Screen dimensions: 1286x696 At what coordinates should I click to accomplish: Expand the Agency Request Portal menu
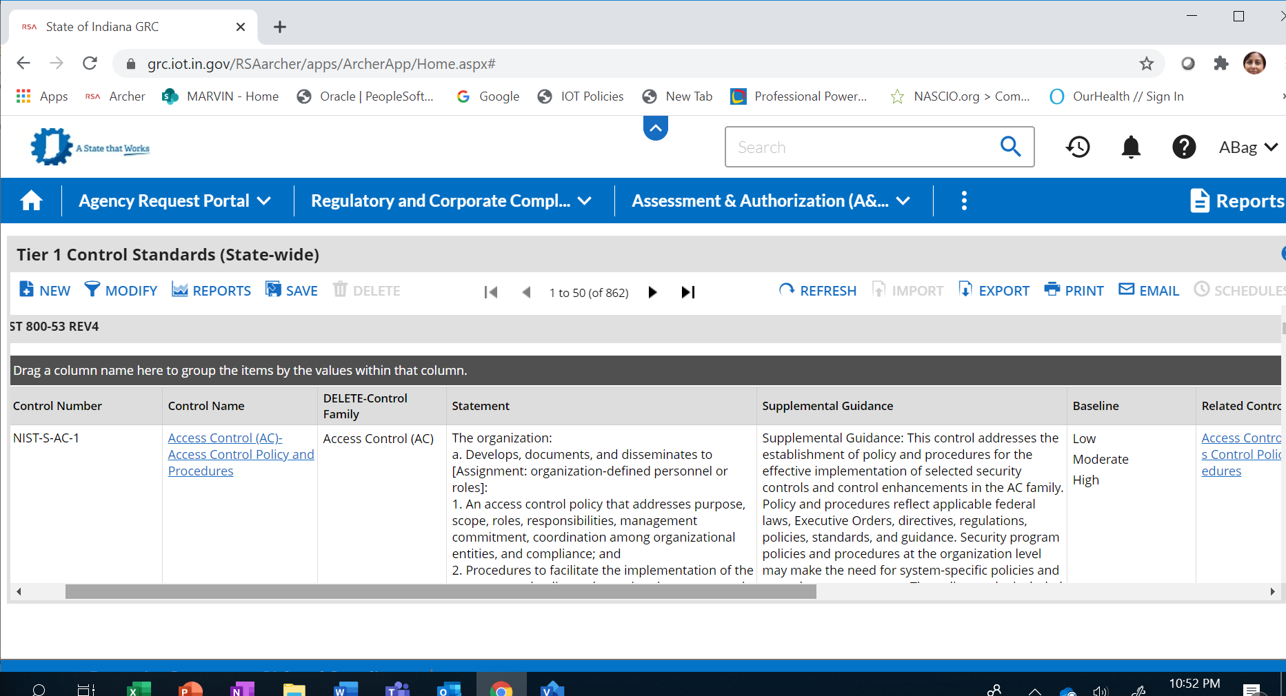pos(174,201)
